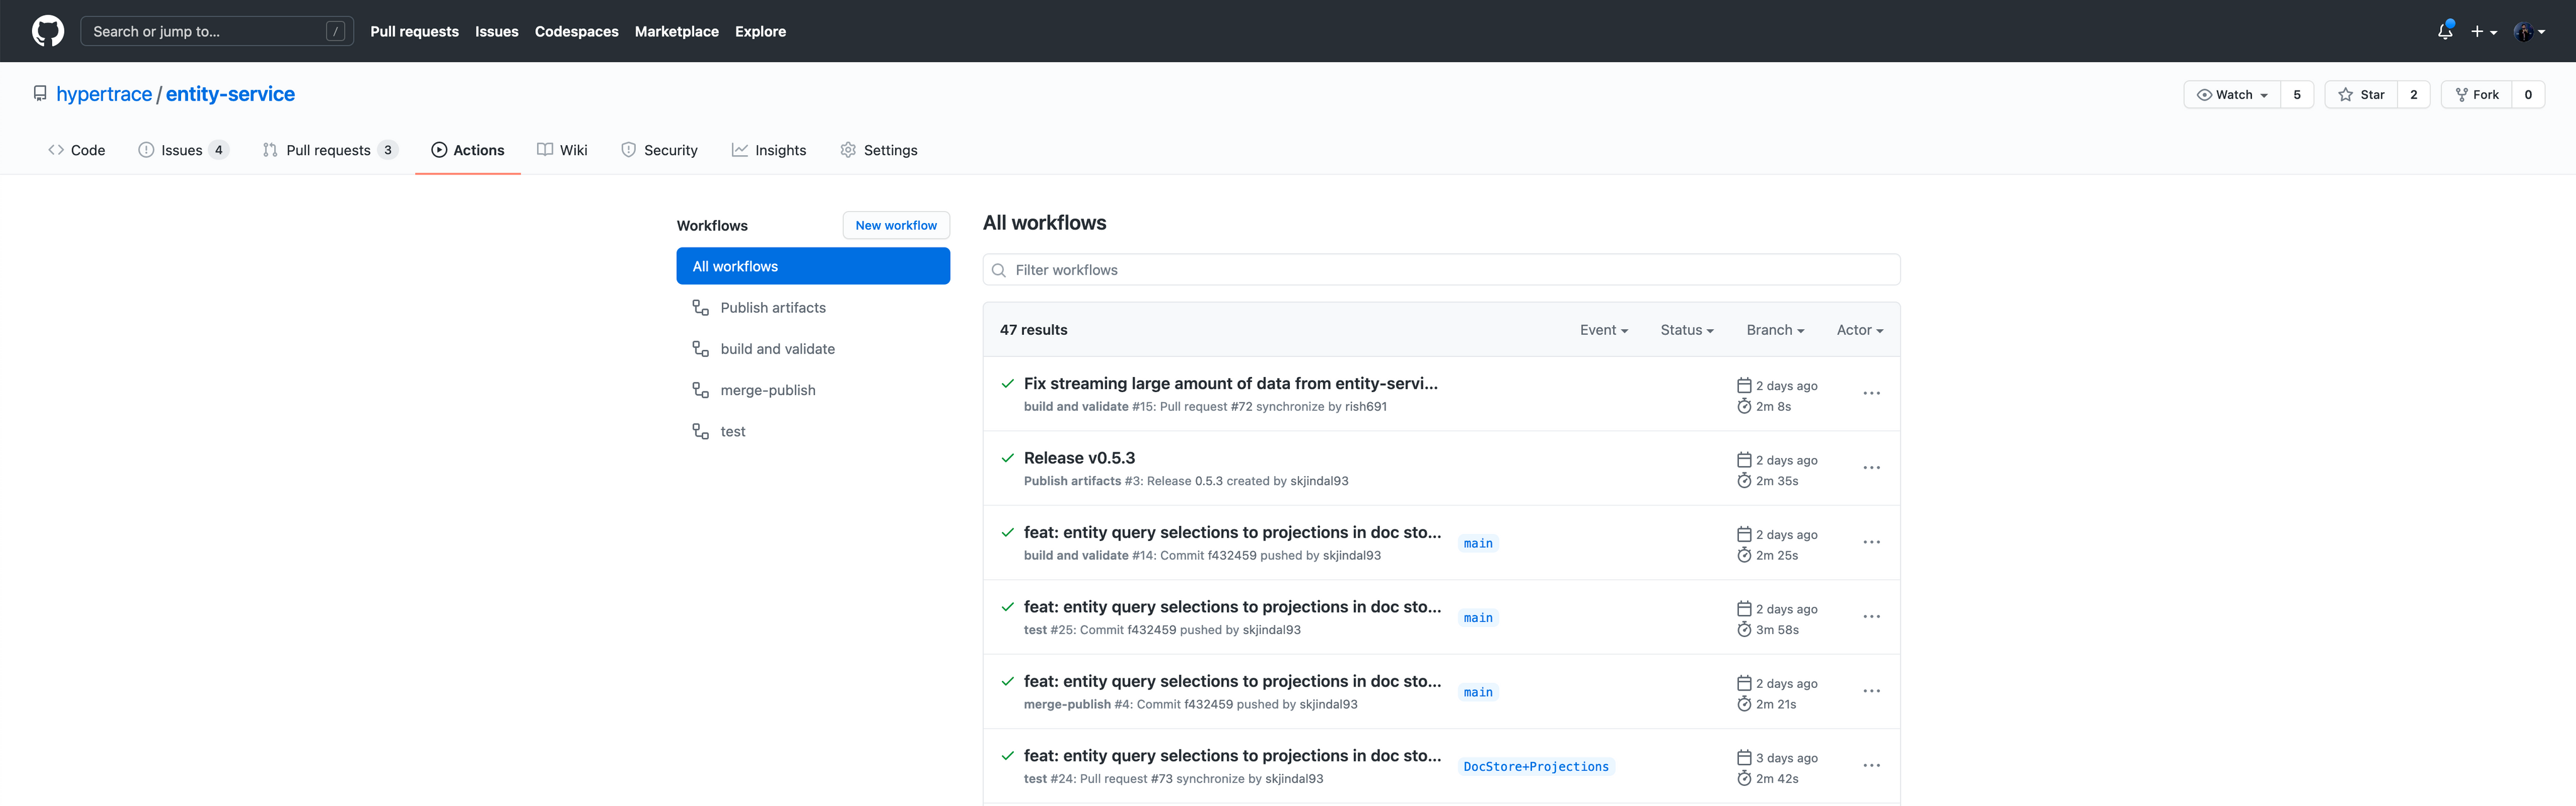
Task: Click the GitHub Octocat logo
Action: [x=48, y=31]
